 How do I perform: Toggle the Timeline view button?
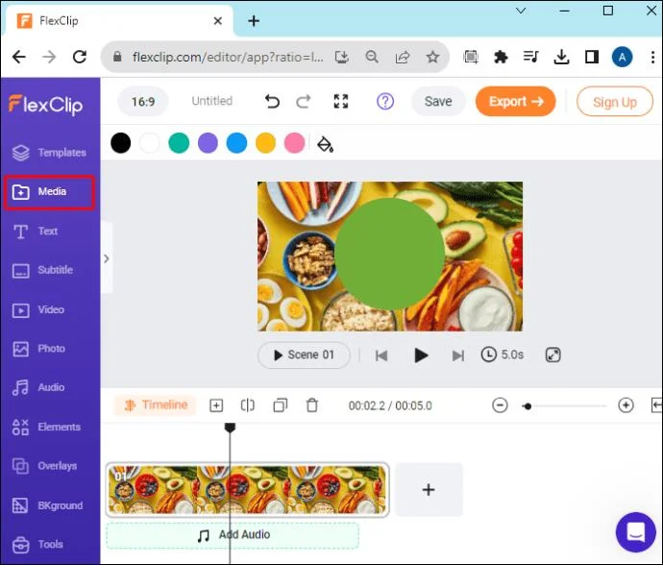click(155, 405)
